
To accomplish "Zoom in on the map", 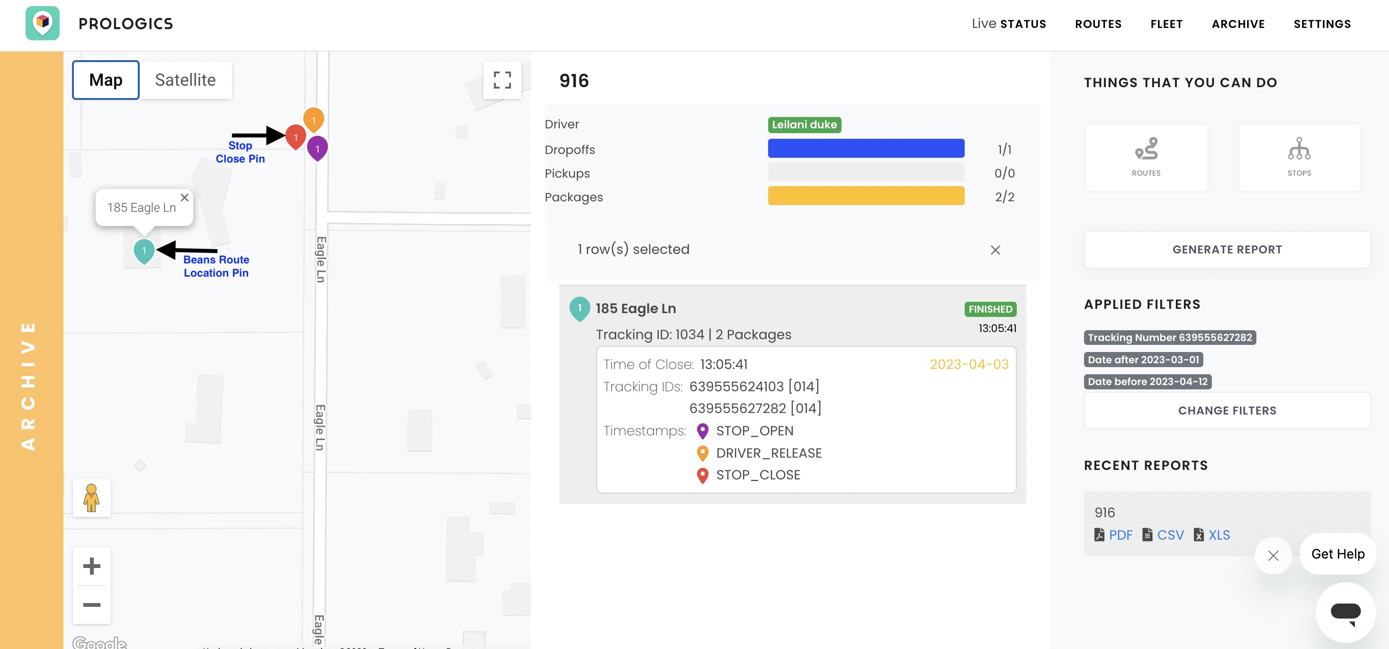I will [92, 565].
